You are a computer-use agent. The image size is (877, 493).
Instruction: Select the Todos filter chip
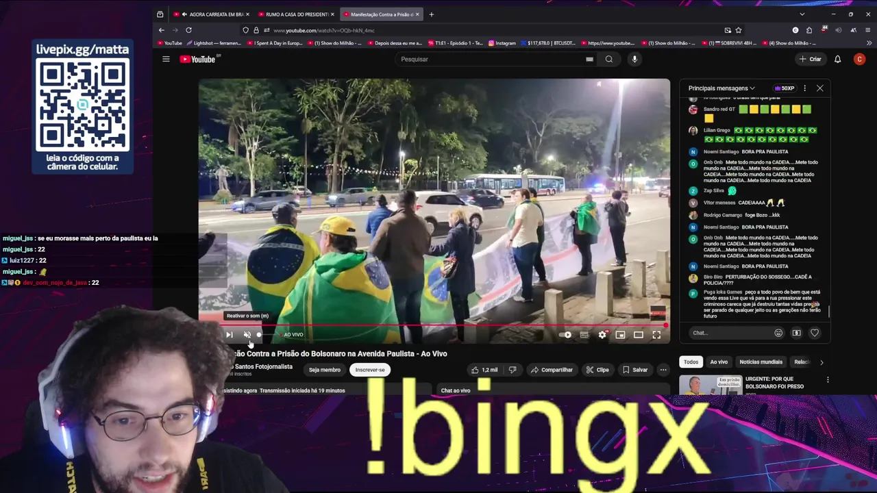691,362
